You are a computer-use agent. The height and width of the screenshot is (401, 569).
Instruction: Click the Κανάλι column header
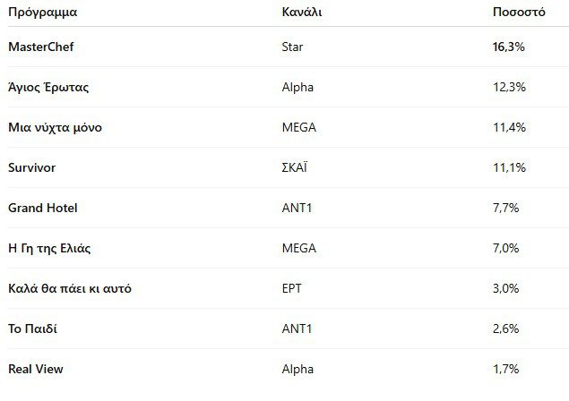[x=302, y=13]
